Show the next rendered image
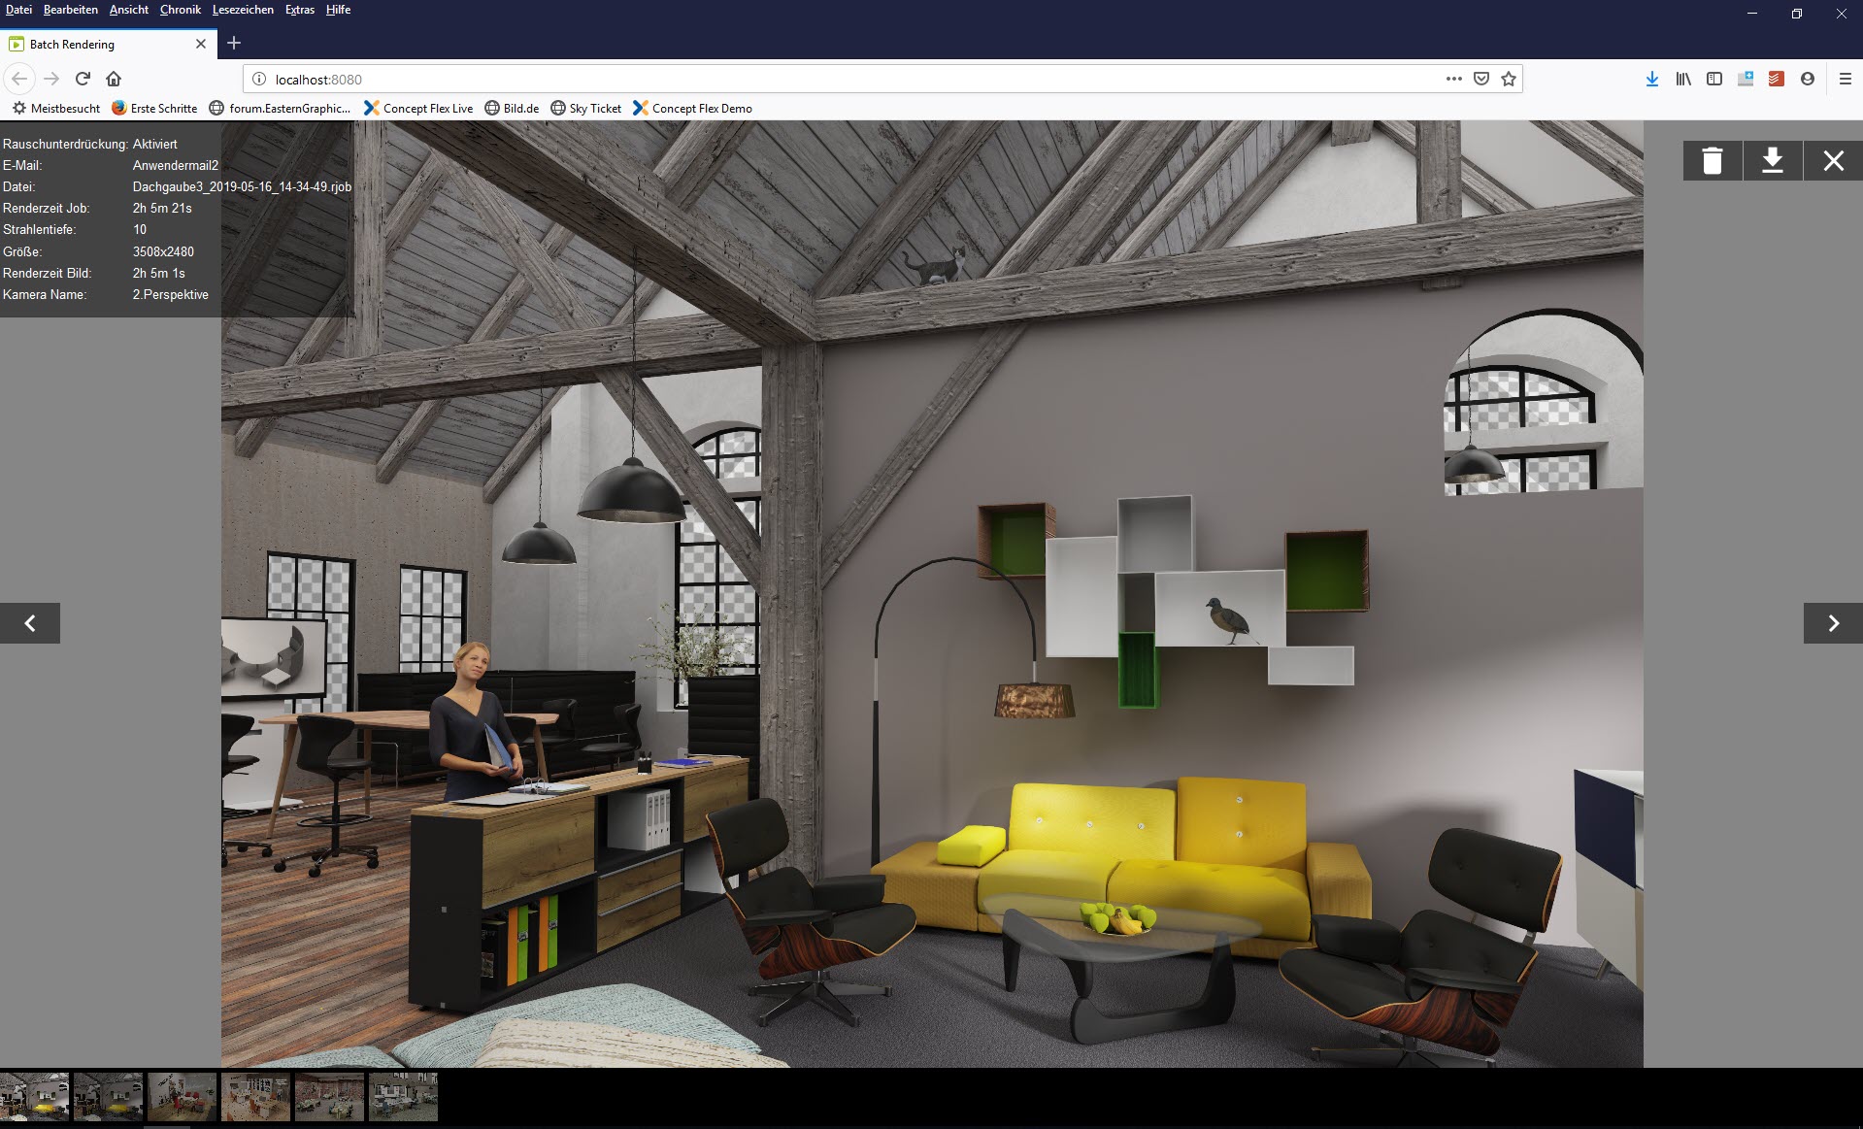The width and height of the screenshot is (1863, 1129). 1833,623
